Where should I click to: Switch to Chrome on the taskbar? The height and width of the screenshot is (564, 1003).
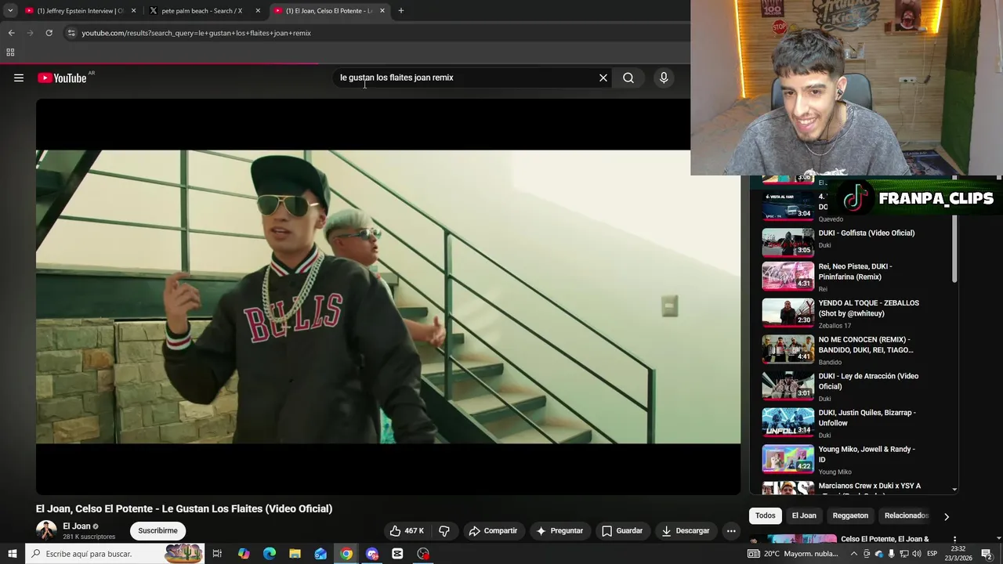(346, 554)
